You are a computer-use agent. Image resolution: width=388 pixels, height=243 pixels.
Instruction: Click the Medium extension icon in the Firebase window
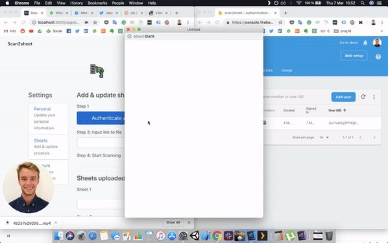pyautogui.click(x=361, y=23)
